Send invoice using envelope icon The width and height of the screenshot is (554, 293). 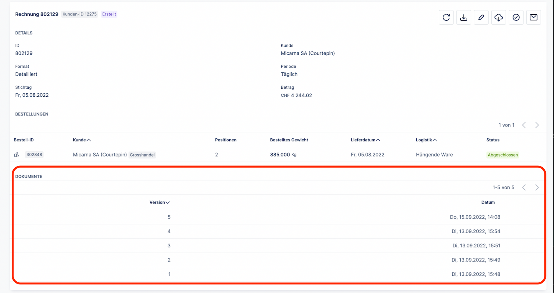click(x=533, y=17)
